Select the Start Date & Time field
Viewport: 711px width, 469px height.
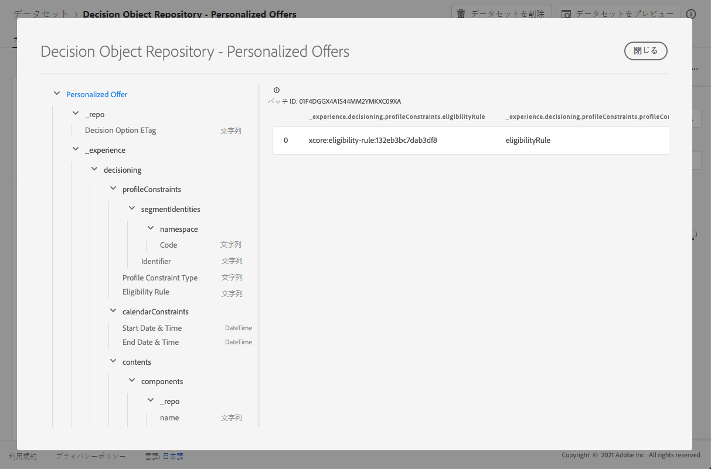[187, 328]
